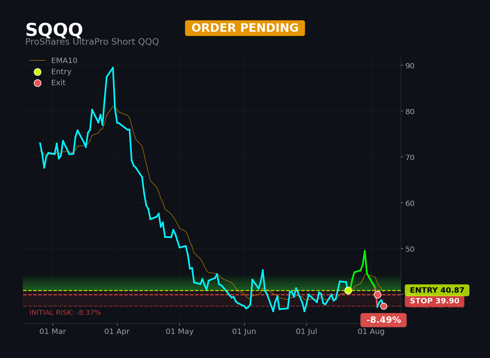This screenshot has width=490, height=358.
Task: Click the 60 price axis label
Action: coord(410,203)
